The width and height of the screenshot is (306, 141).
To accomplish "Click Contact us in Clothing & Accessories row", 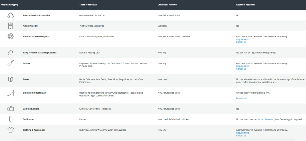I will coord(241,136).
